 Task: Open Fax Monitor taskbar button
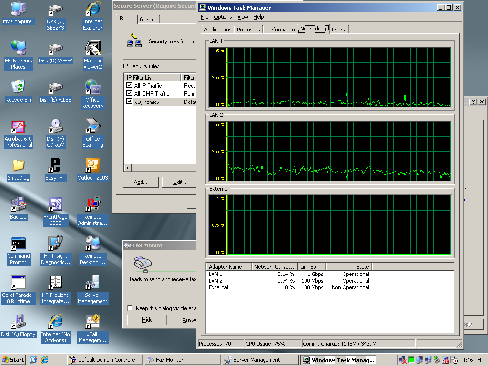click(x=183, y=360)
